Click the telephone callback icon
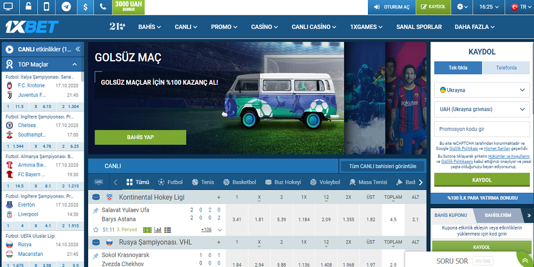The image size is (534, 267). 103,7
